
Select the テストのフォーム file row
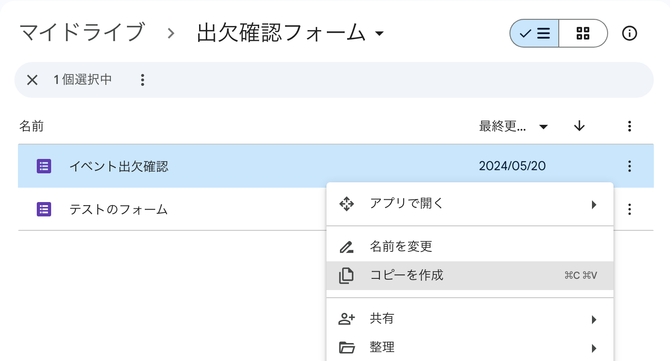(x=179, y=209)
